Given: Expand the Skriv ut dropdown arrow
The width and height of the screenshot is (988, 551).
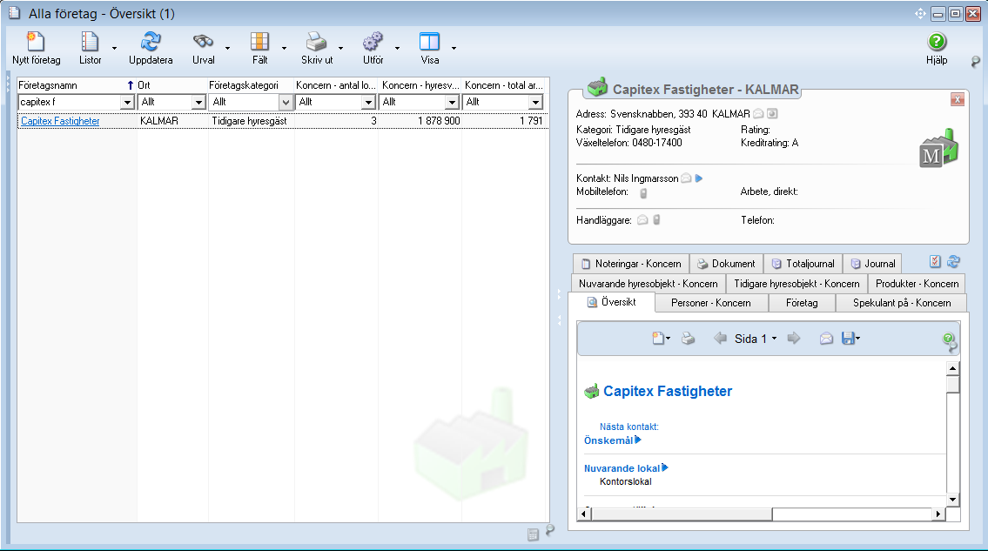Looking at the screenshot, I should [341, 49].
